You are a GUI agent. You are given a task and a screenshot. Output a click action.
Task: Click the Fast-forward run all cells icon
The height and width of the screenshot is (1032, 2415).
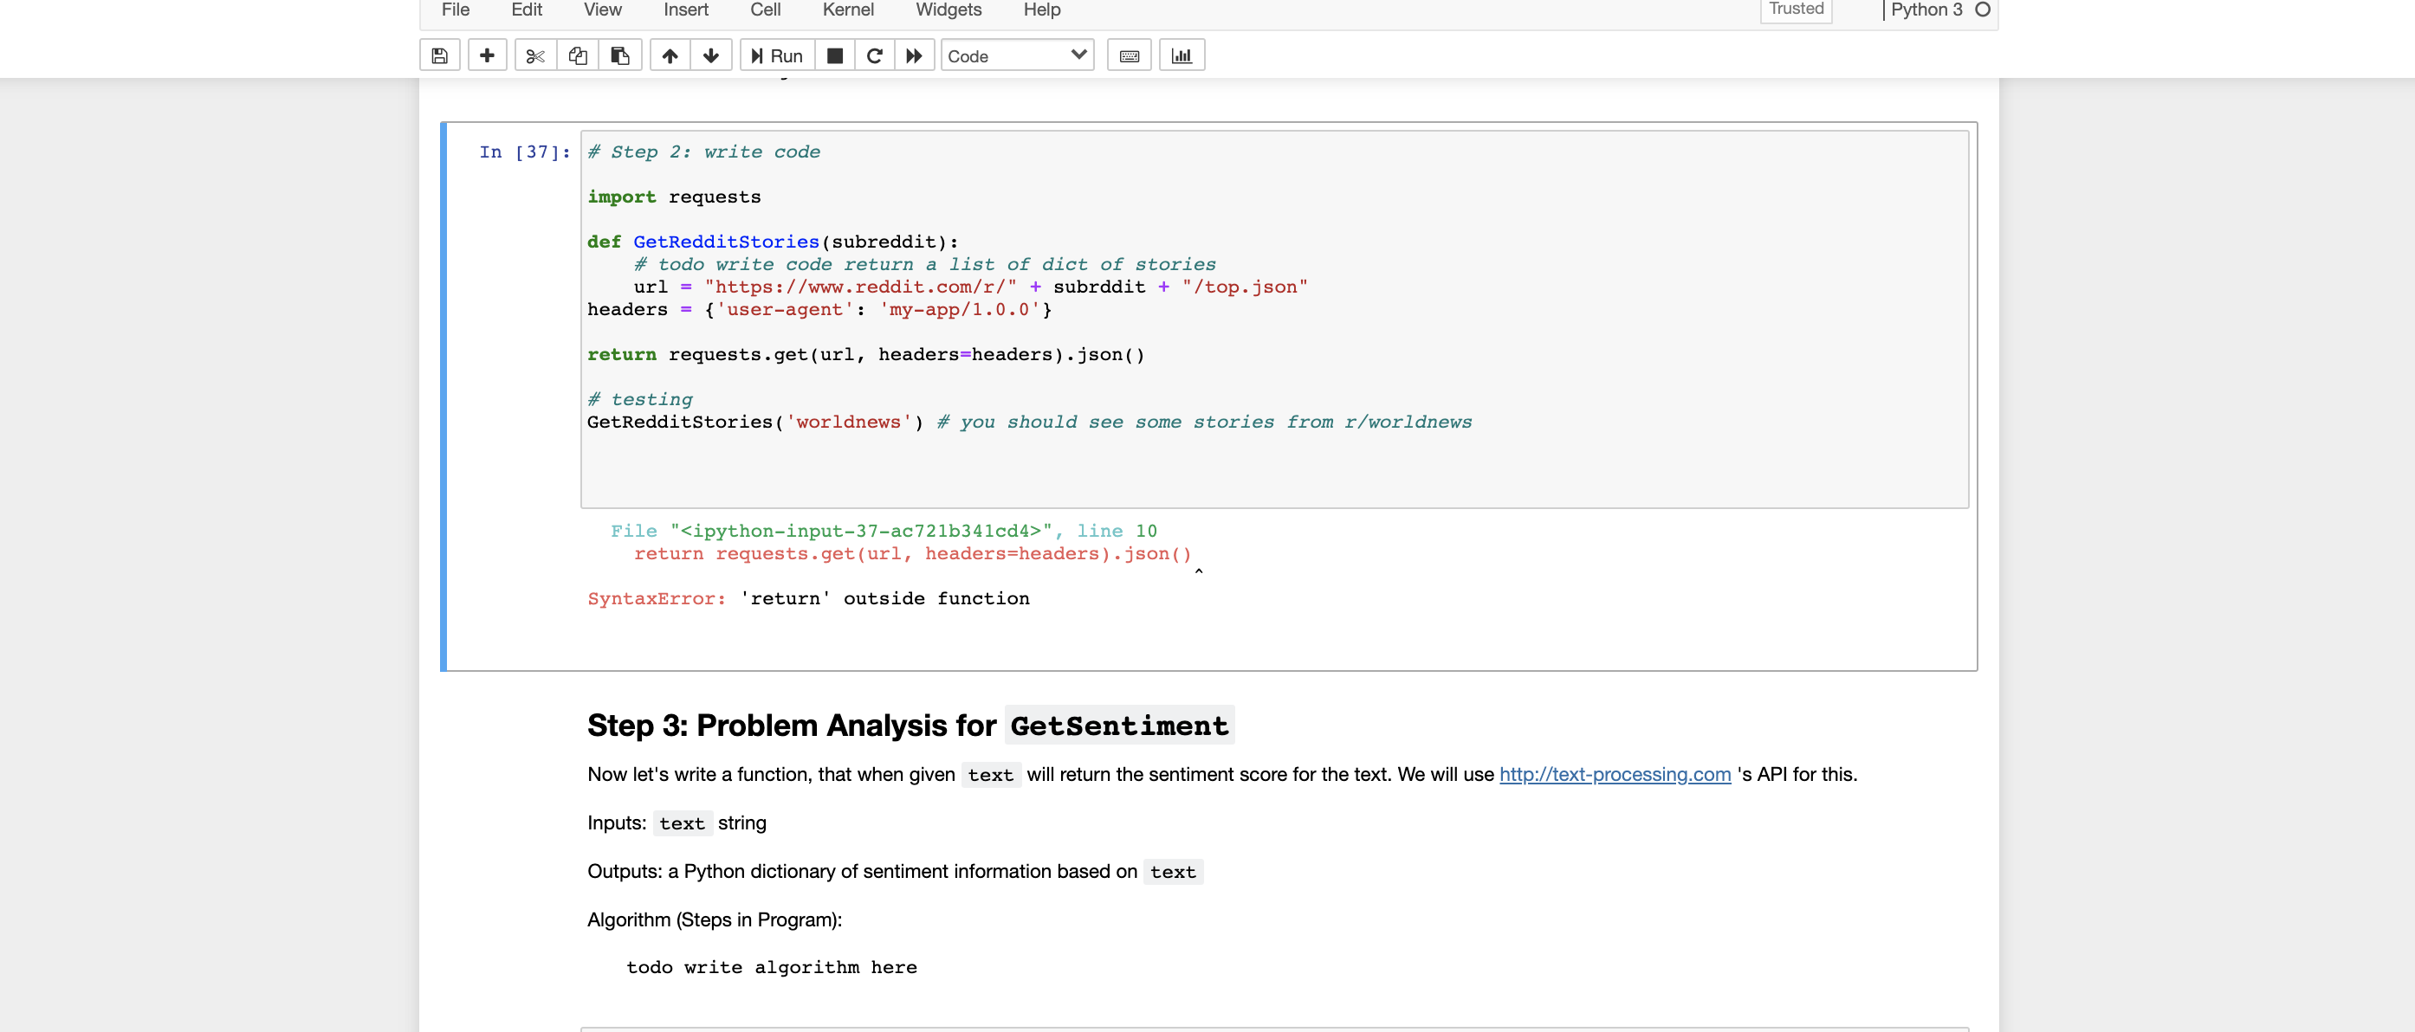pyautogui.click(x=915, y=55)
